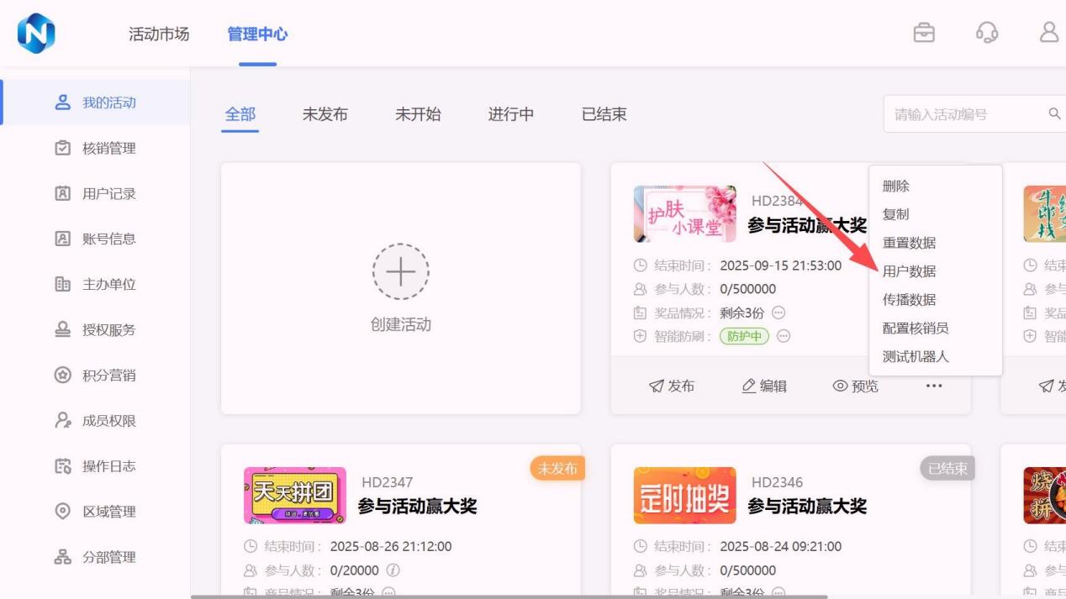Switch to 活动市场 tab
1066x599 pixels.
(159, 34)
